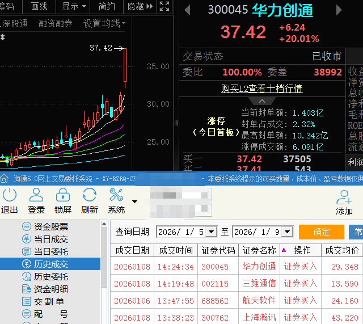Click price 13.590 cell
Viewport: 363px width, 324px height.
(345, 284)
